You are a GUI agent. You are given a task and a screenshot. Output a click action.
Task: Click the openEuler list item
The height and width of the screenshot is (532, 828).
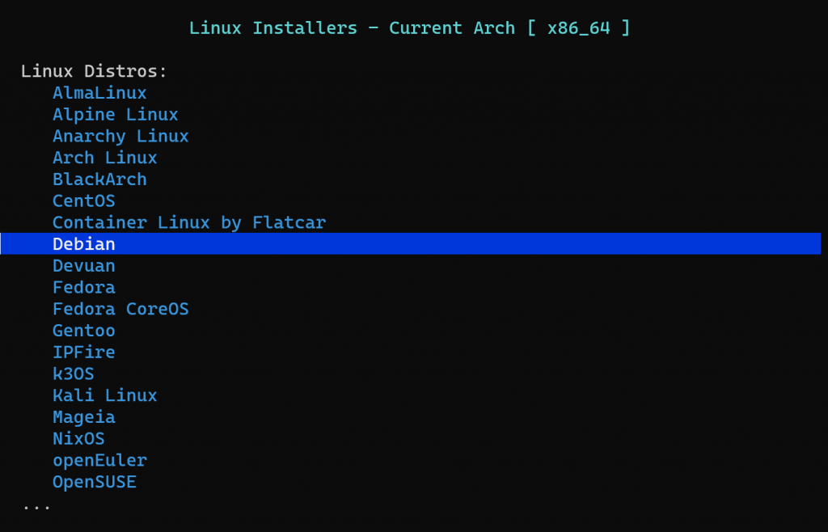(x=99, y=461)
